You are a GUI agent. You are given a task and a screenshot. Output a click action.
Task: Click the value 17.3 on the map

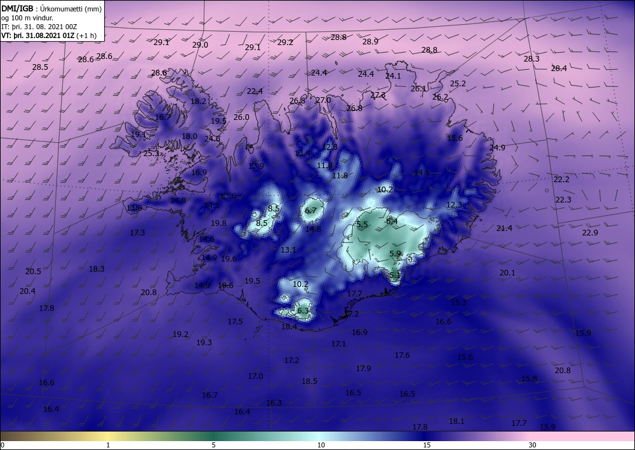click(137, 233)
